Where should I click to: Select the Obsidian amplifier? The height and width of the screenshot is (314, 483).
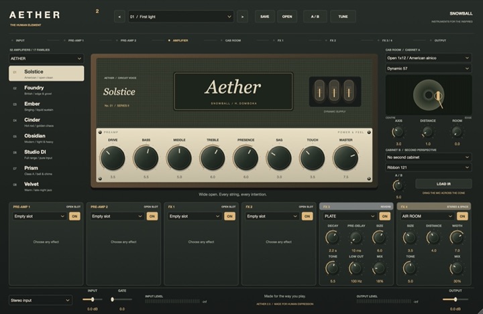tap(46, 138)
